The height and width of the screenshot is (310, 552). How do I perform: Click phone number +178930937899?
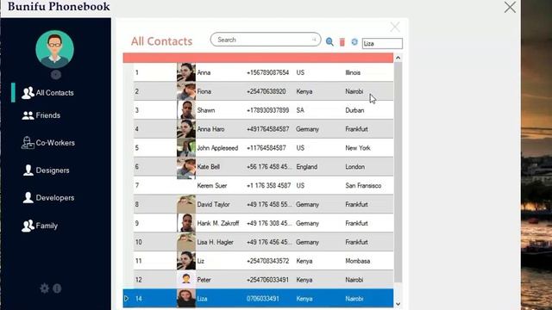coord(267,110)
